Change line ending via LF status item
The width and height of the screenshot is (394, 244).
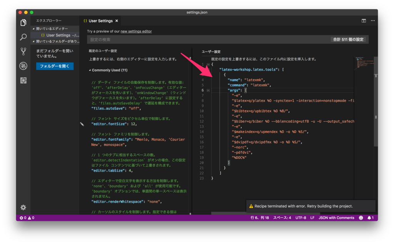312,218
